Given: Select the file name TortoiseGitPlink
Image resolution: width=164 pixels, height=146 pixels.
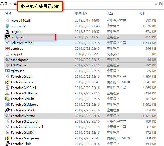Looking at the screenshot, I should pyautogui.click(x=23, y=110).
